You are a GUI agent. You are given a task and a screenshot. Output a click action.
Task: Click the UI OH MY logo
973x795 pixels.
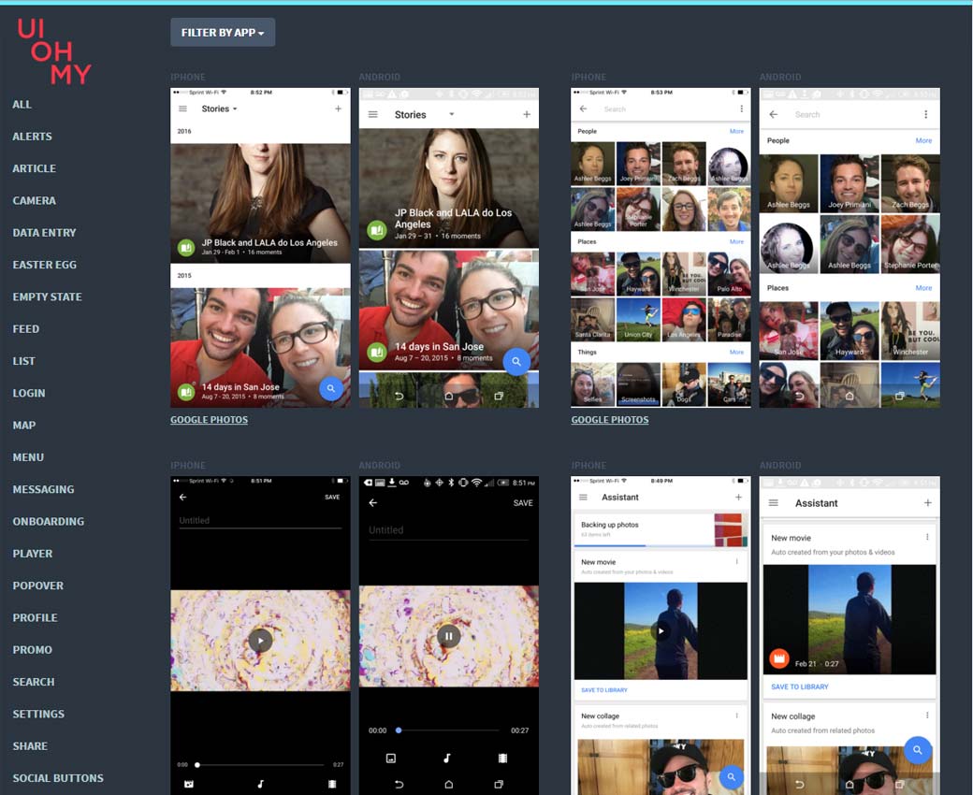pyautogui.click(x=53, y=51)
